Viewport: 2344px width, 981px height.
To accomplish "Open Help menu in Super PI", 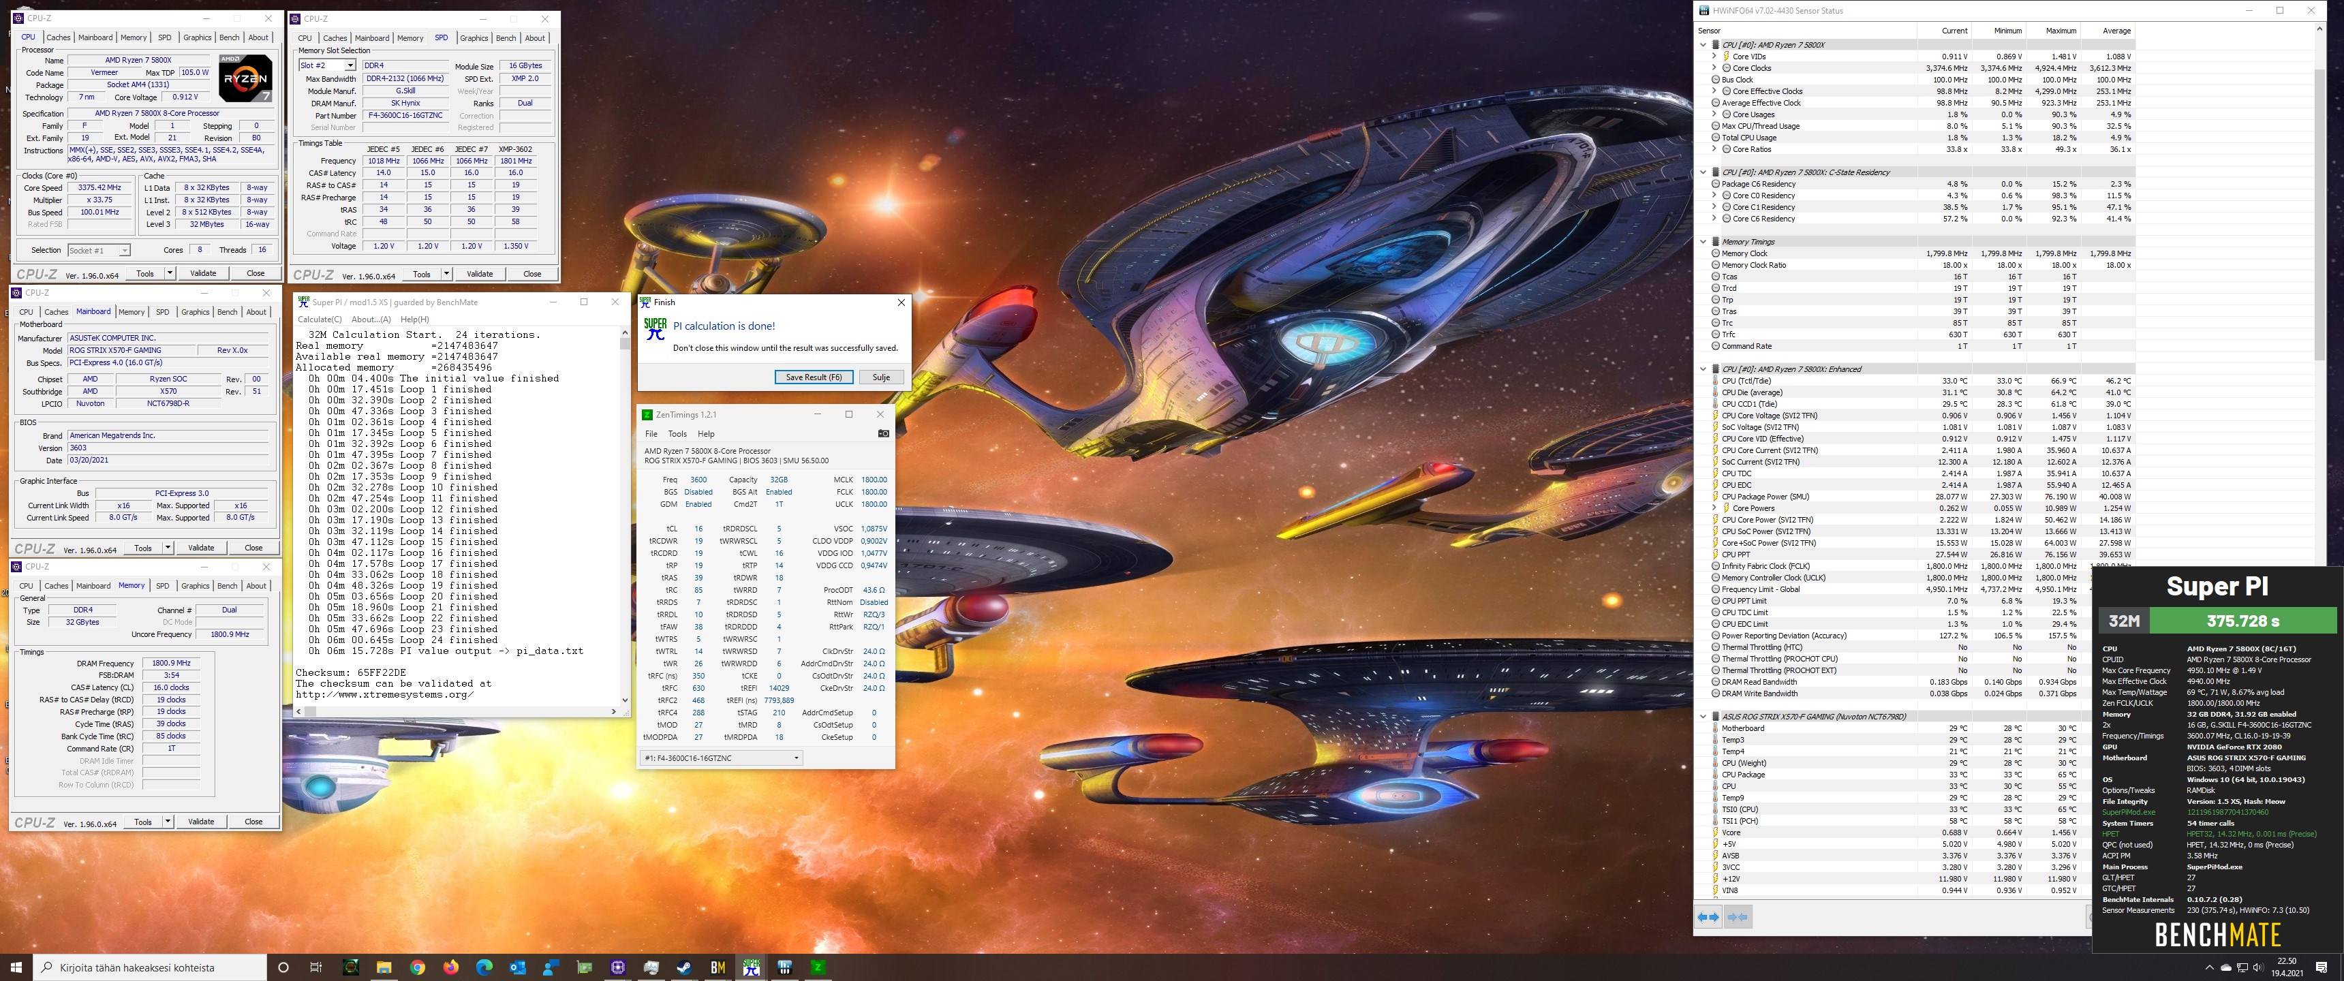I will (415, 320).
